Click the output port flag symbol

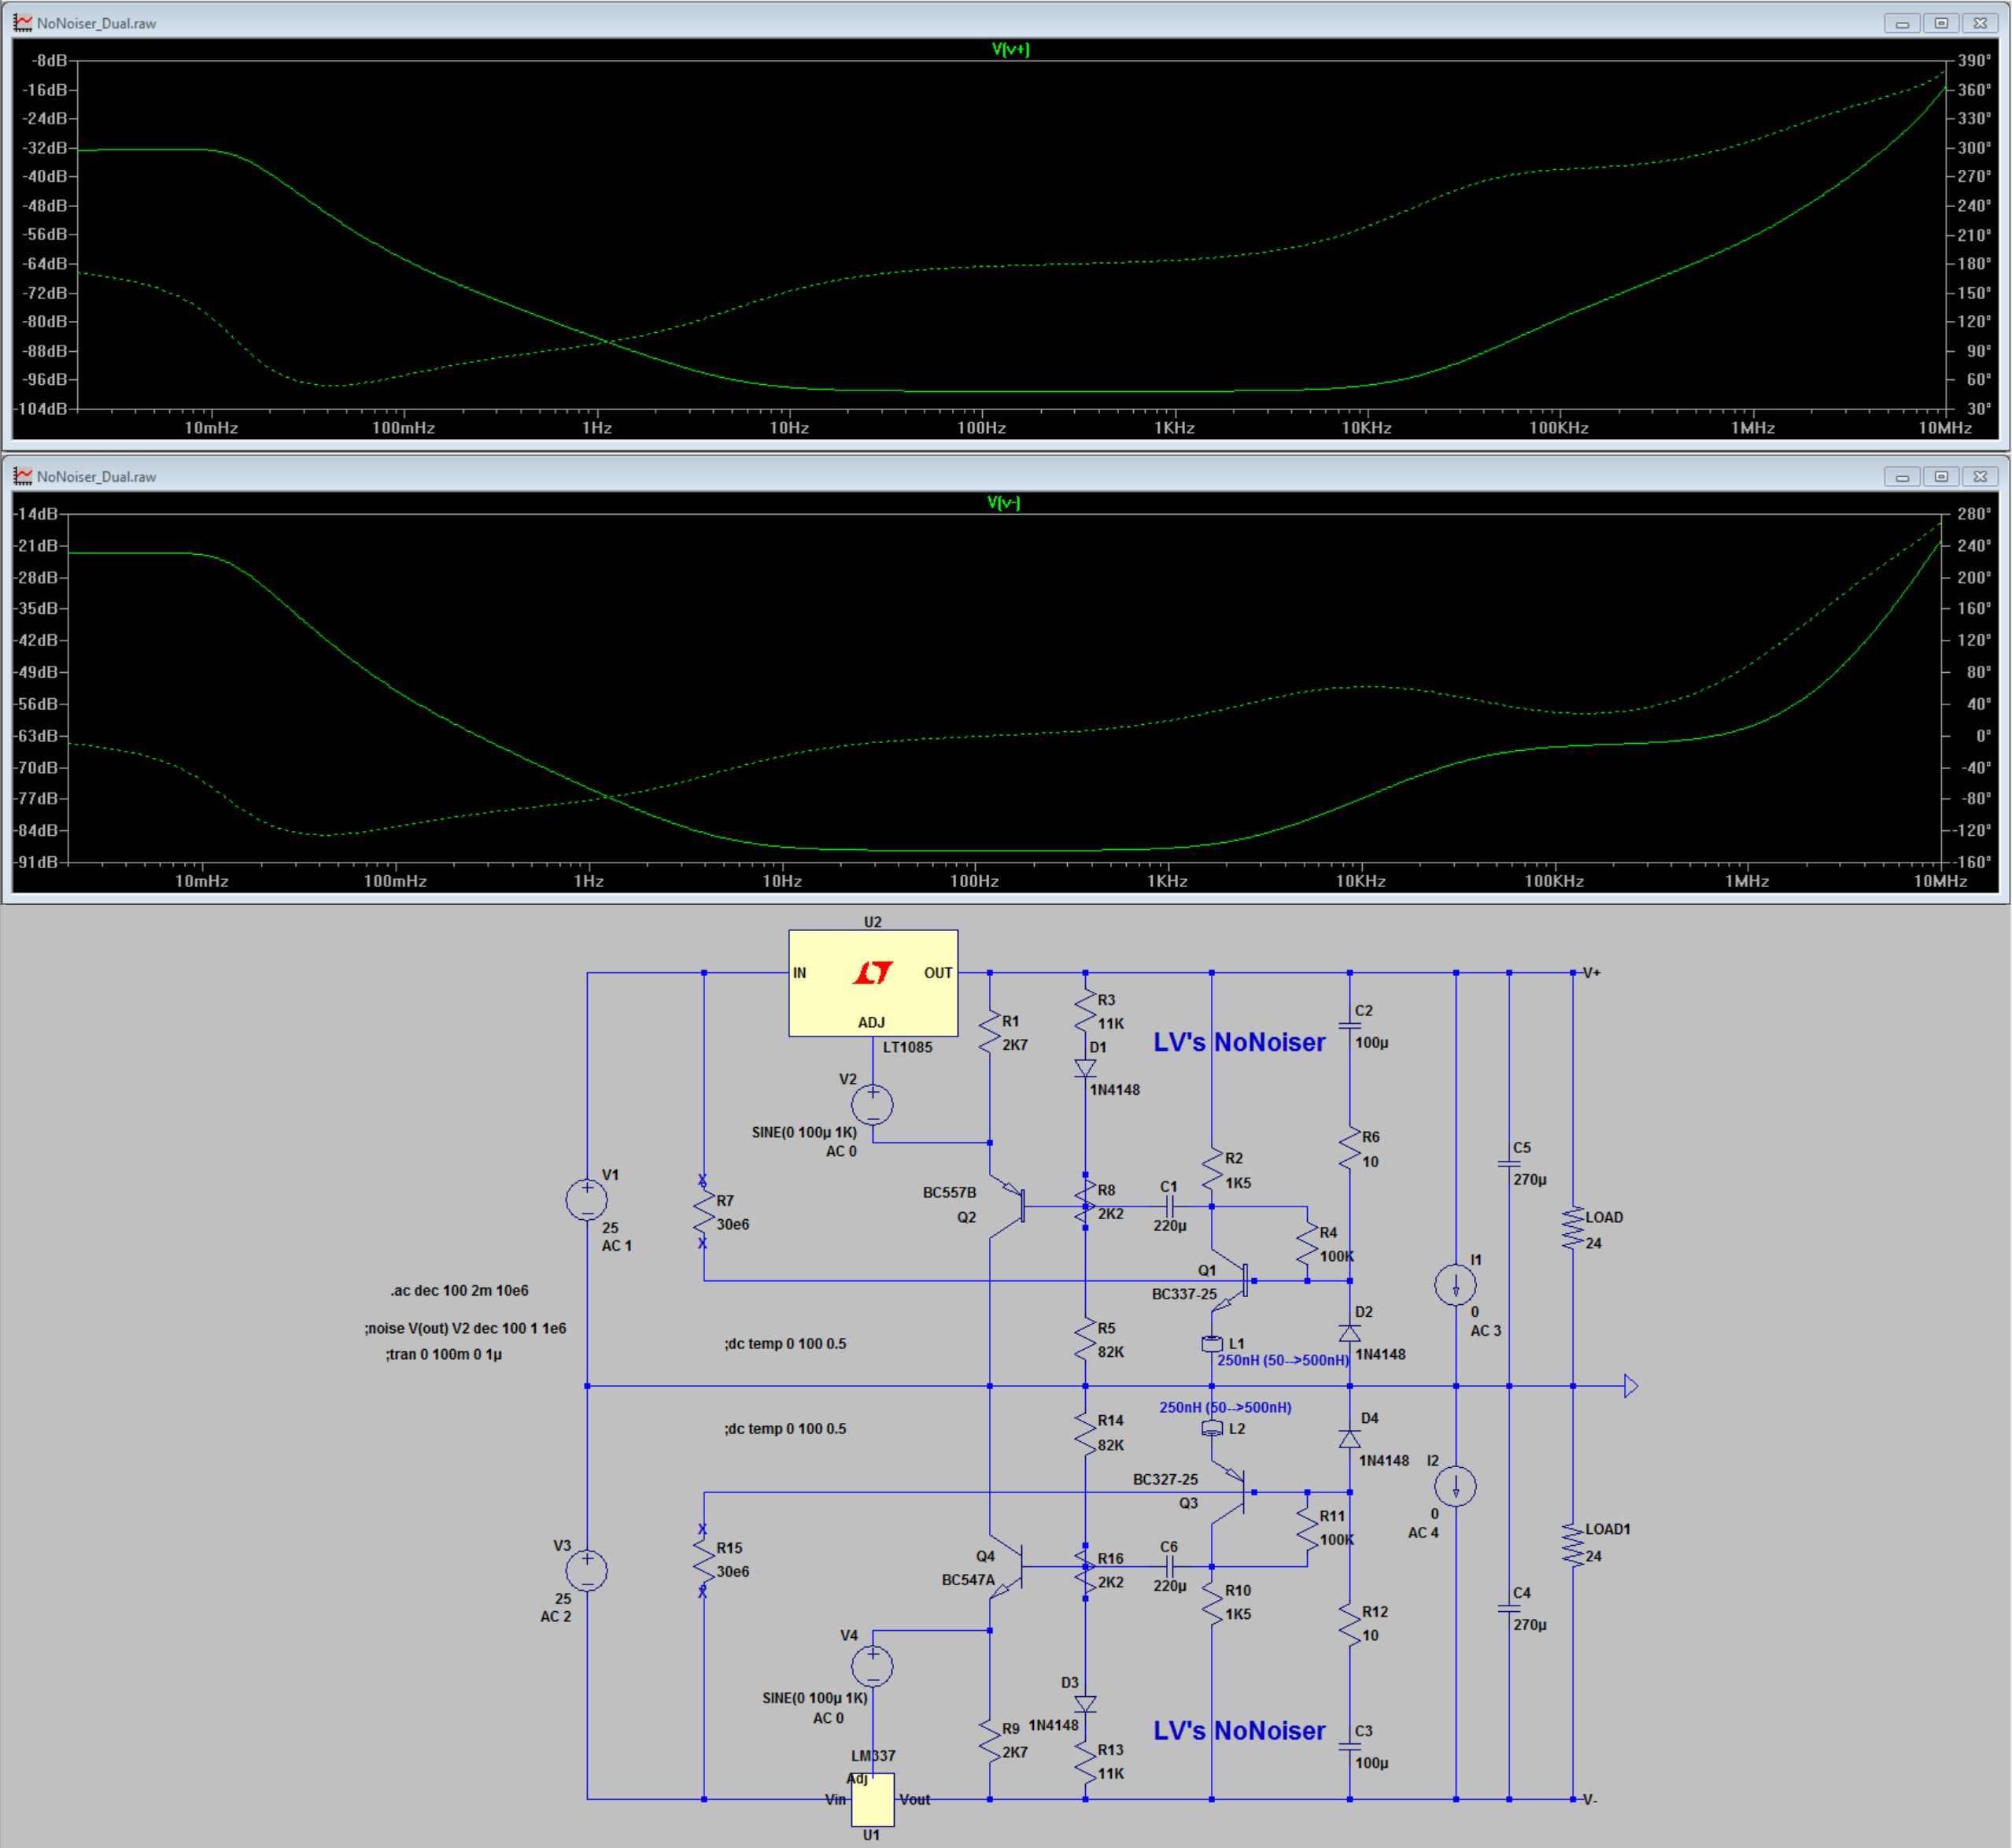(x=1630, y=1386)
